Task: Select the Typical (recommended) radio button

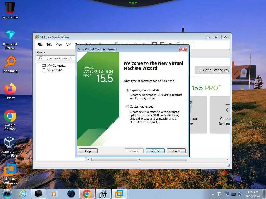Action: click(x=127, y=90)
